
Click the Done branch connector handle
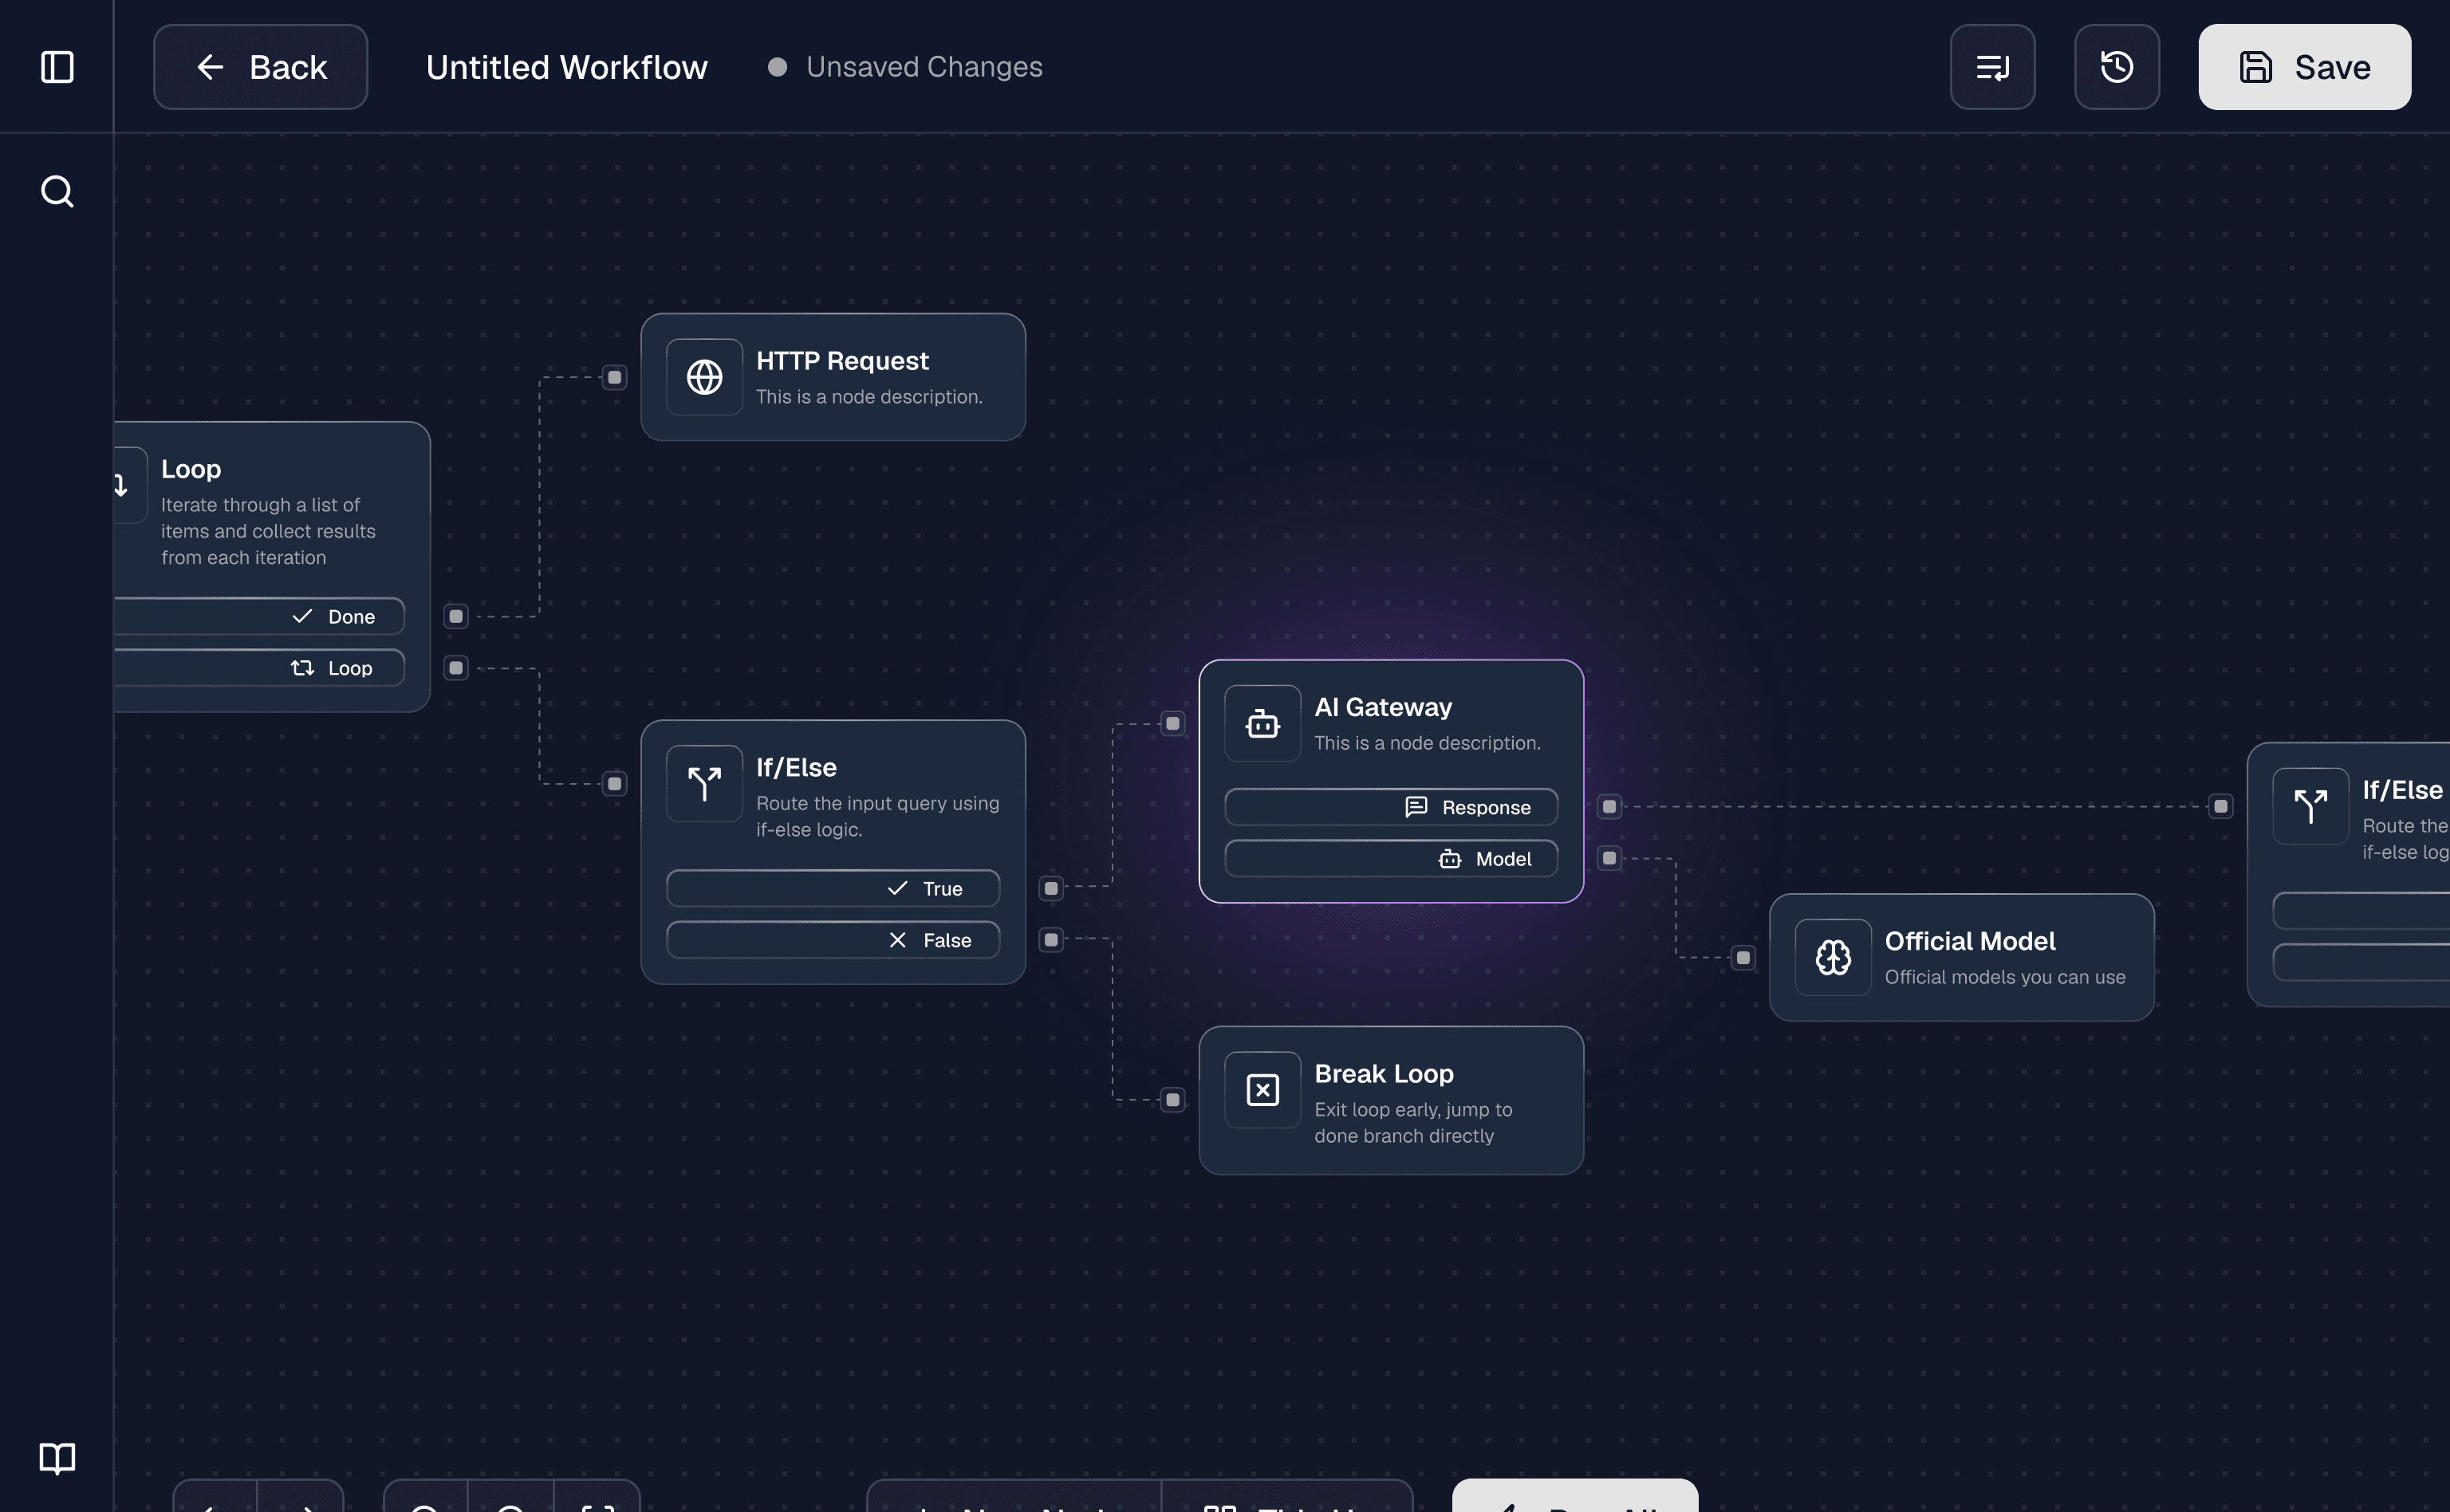click(x=456, y=616)
